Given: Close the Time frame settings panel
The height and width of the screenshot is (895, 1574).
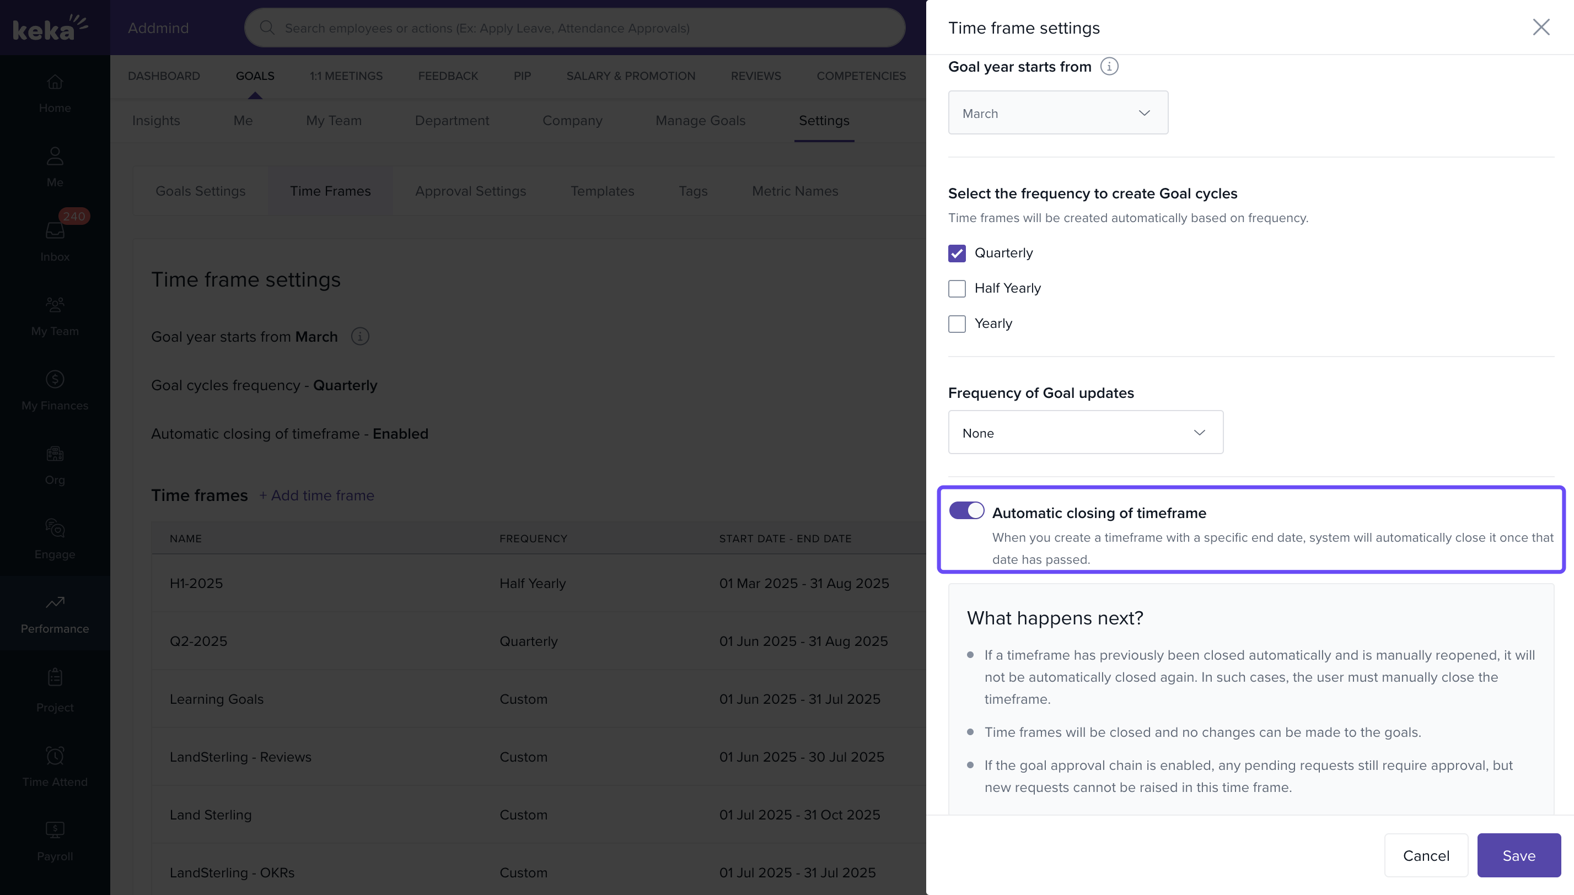Looking at the screenshot, I should [1541, 28].
